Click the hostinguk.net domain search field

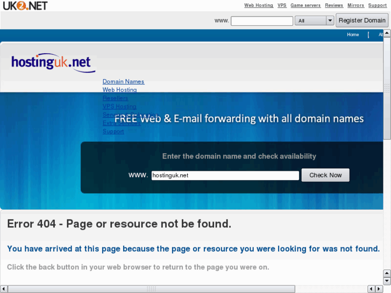[225, 175]
